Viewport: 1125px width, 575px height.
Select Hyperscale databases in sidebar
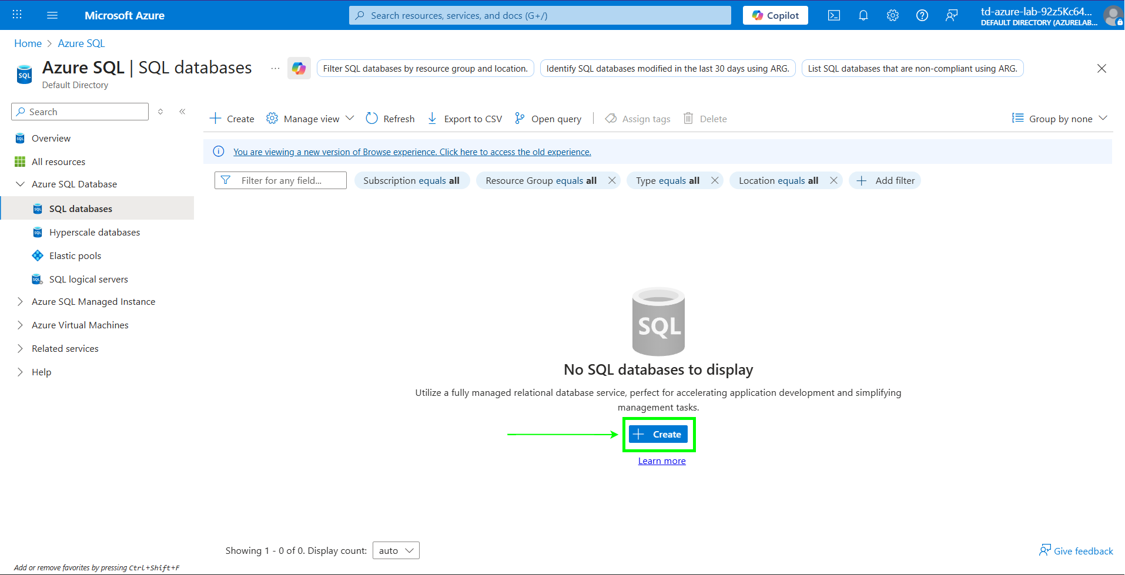click(x=95, y=232)
